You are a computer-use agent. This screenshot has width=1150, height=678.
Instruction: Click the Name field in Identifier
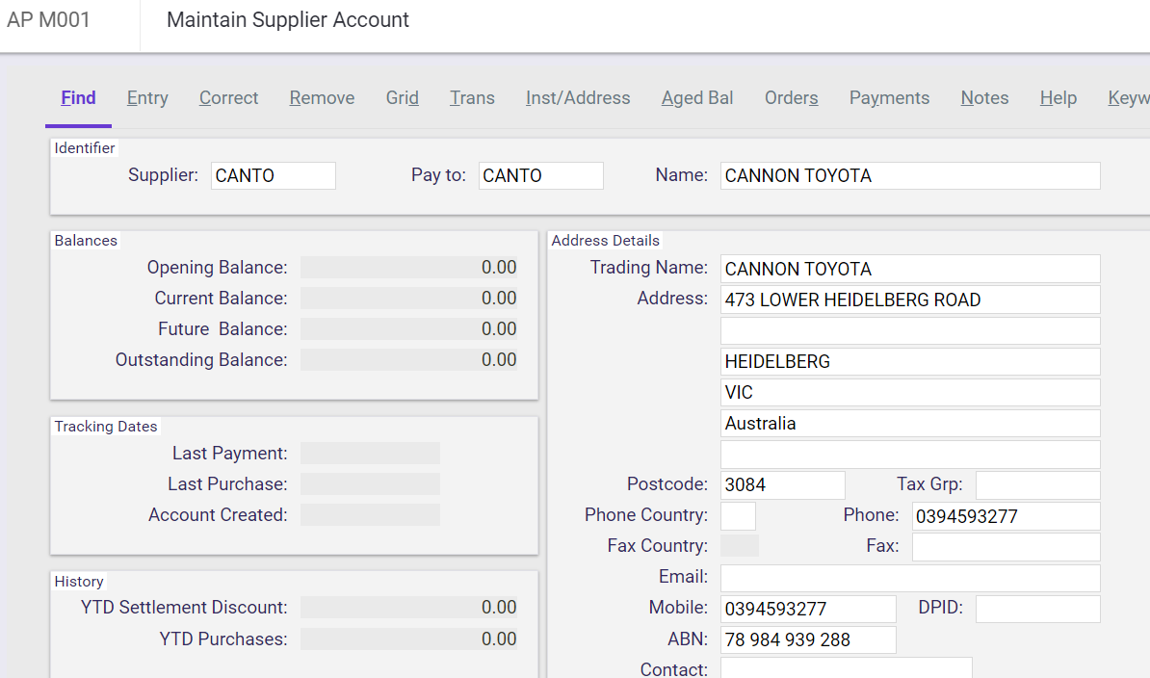(x=910, y=176)
